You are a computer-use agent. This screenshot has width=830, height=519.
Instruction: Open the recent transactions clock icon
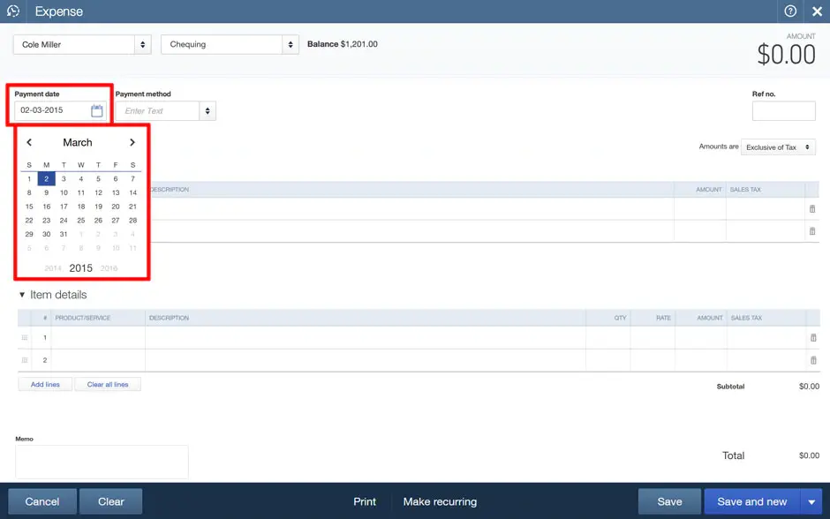(12, 11)
